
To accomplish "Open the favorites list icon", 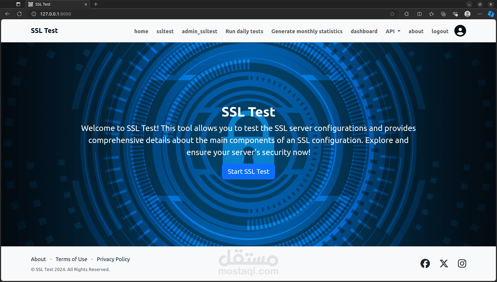I will click(431, 14).
